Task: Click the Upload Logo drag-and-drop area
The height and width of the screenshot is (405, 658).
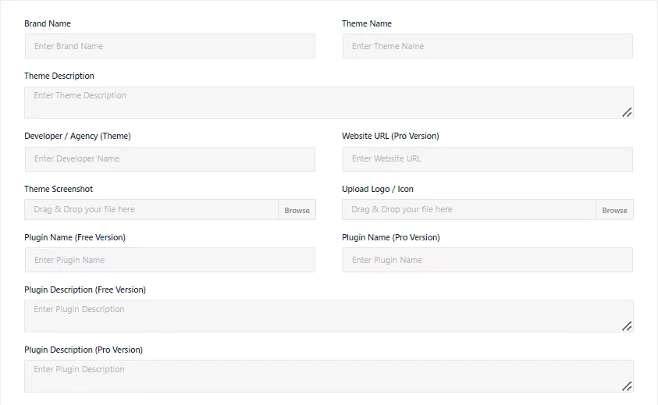Action: [x=469, y=209]
